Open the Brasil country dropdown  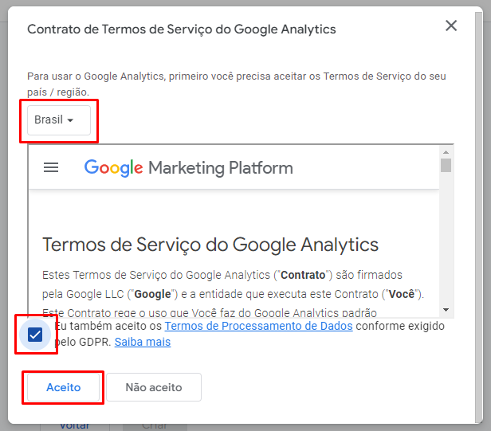54,120
